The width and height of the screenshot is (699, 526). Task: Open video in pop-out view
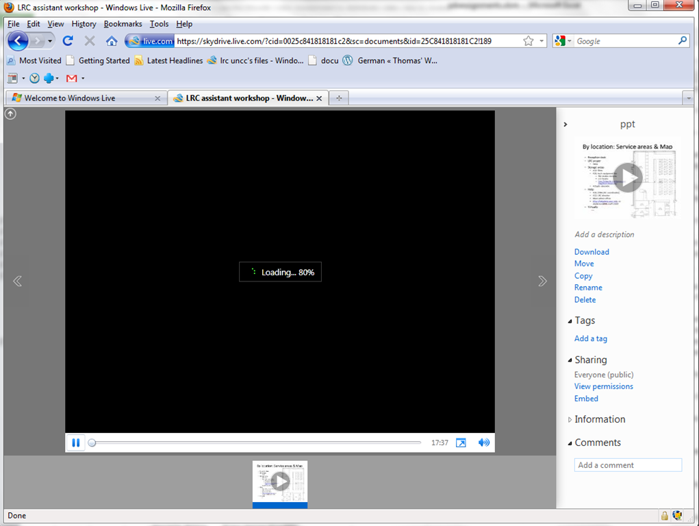click(x=461, y=443)
